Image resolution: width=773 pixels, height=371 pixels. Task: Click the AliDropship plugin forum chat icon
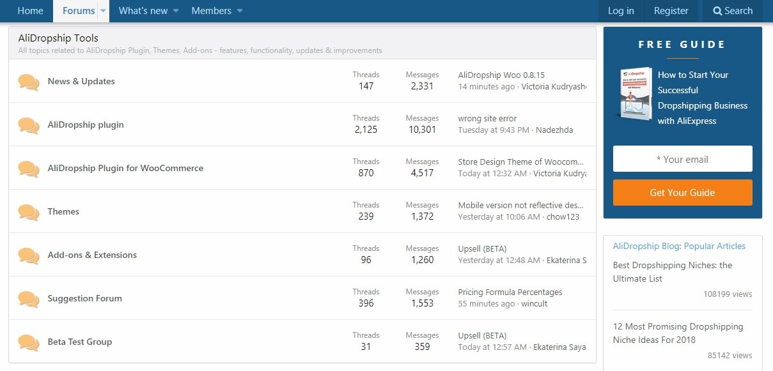pos(29,125)
